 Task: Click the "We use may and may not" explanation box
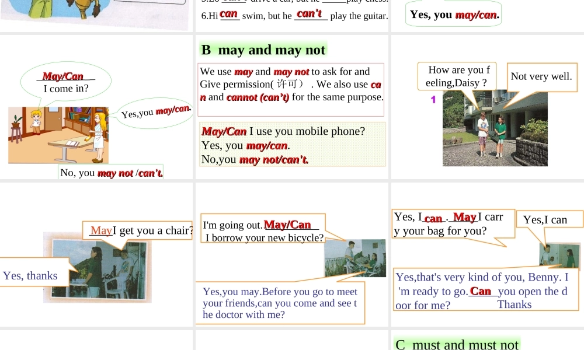[291, 85]
